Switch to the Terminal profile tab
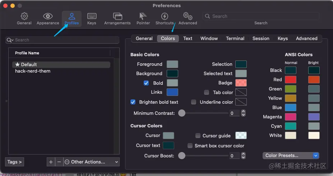 235,39
